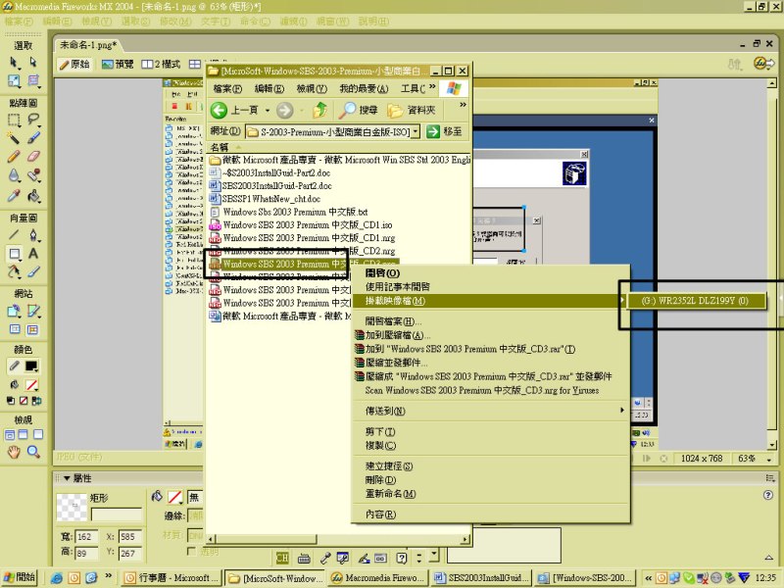The width and height of the screenshot is (784, 588).
Task: Click the 搜尋 search toolbar button
Action: (x=358, y=110)
